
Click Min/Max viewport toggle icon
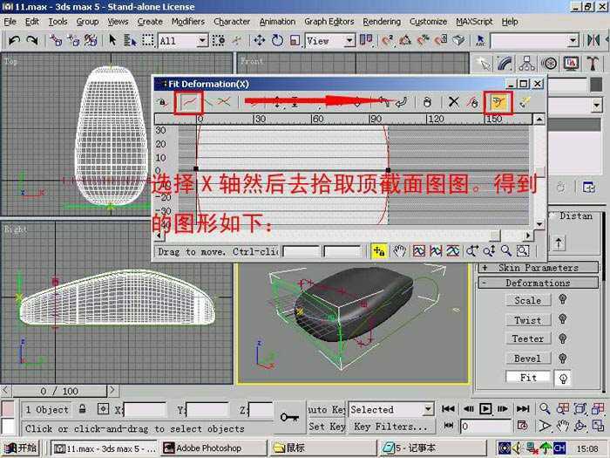[x=598, y=426]
